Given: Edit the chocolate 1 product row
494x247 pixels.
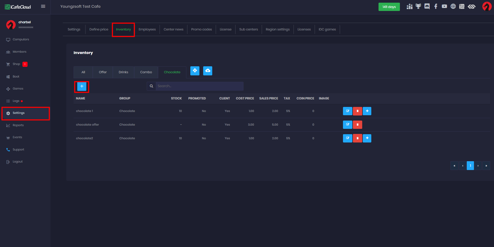Looking at the screenshot, I should (347, 111).
